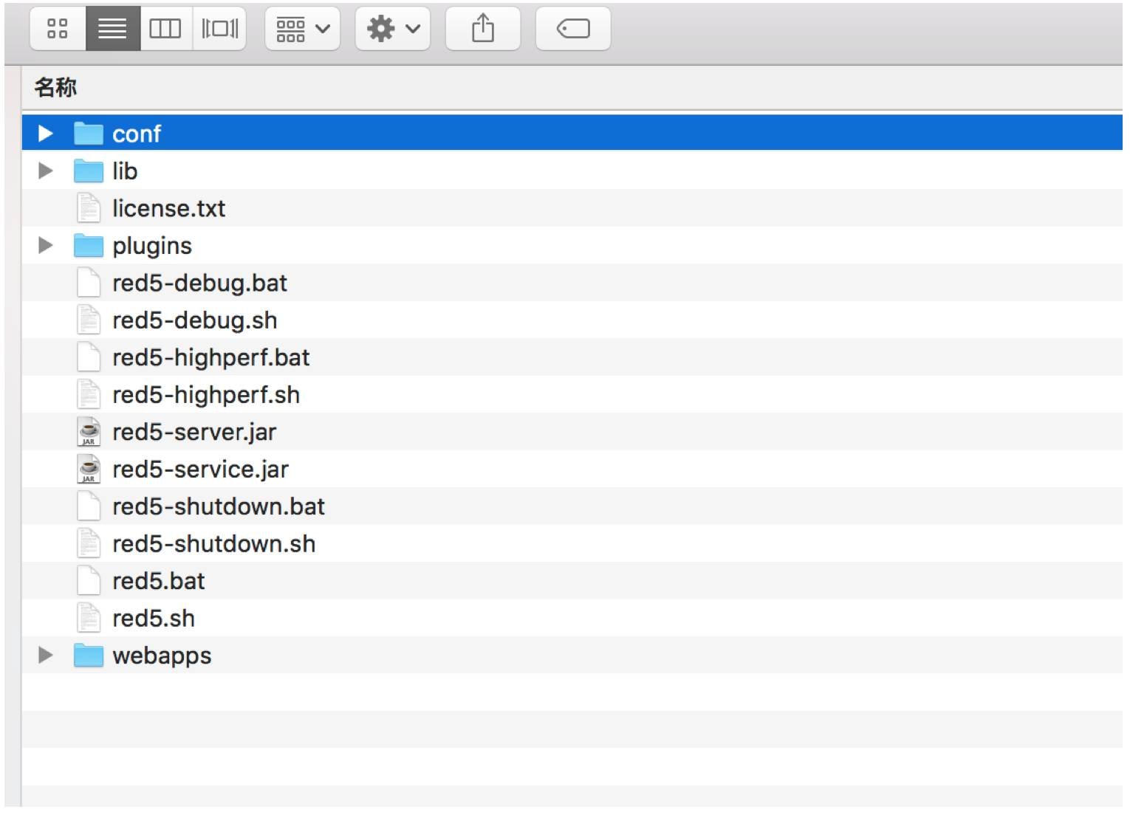This screenshot has width=1130, height=815.
Task: Select the red5-service.jar file icon
Action: 89,469
